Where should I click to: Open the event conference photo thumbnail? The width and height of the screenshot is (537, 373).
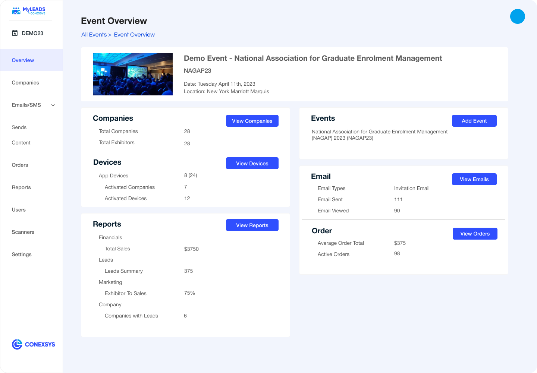(133, 74)
